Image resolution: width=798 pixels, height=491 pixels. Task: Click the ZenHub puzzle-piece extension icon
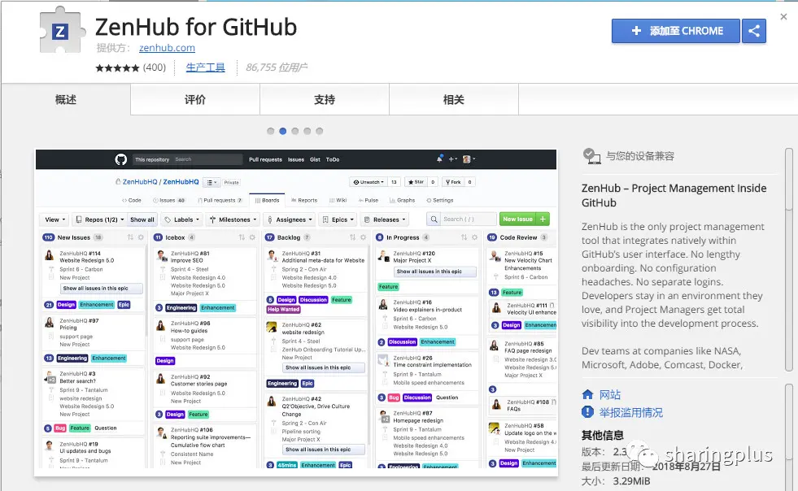(x=62, y=29)
